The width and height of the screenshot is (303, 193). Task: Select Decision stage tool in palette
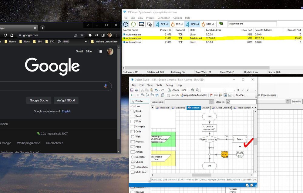click(138, 157)
